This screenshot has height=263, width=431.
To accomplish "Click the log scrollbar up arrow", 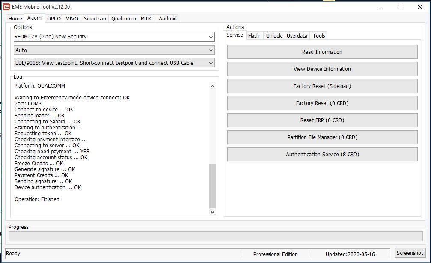I will pyautogui.click(x=212, y=86).
